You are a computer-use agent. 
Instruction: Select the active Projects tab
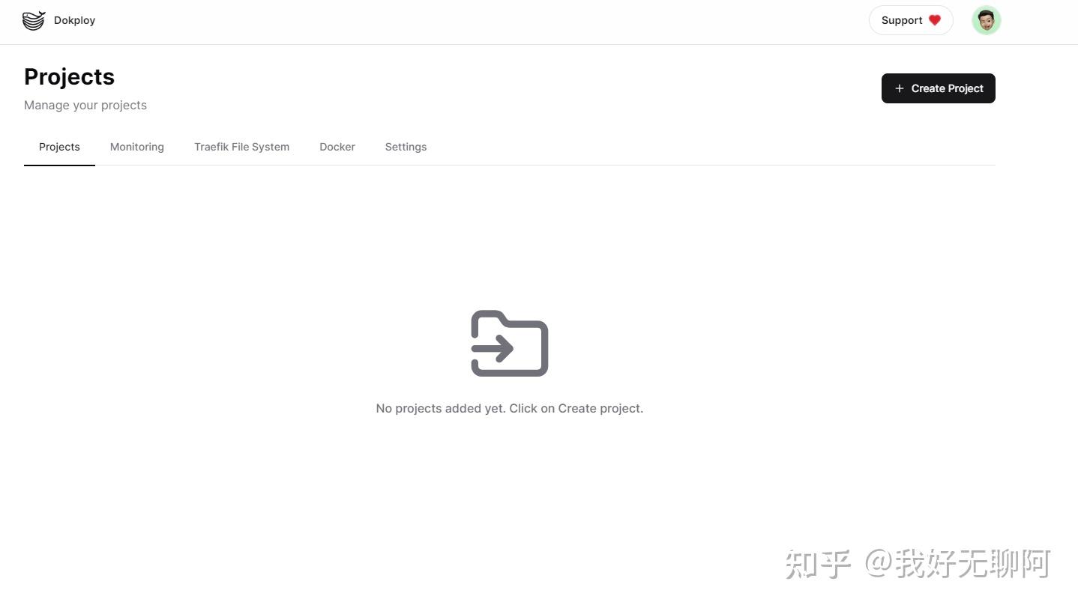pyautogui.click(x=59, y=147)
